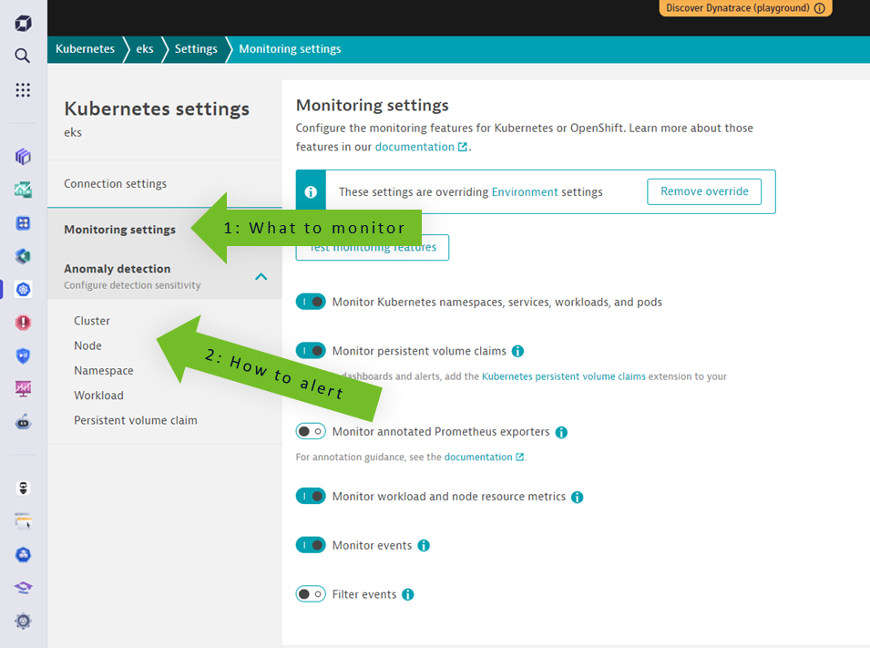870x648 pixels.
Task: Open the blue cloud hexagon app
Action: [x=23, y=555]
